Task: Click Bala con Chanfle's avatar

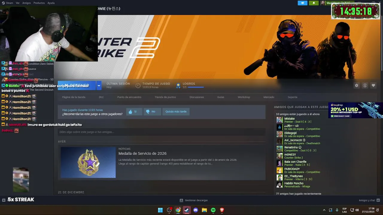Action: [x=279, y=163]
